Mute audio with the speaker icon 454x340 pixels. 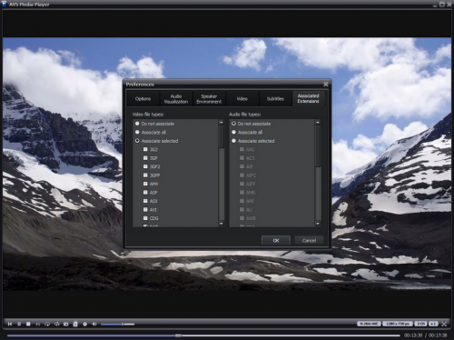[x=94, y=324]
